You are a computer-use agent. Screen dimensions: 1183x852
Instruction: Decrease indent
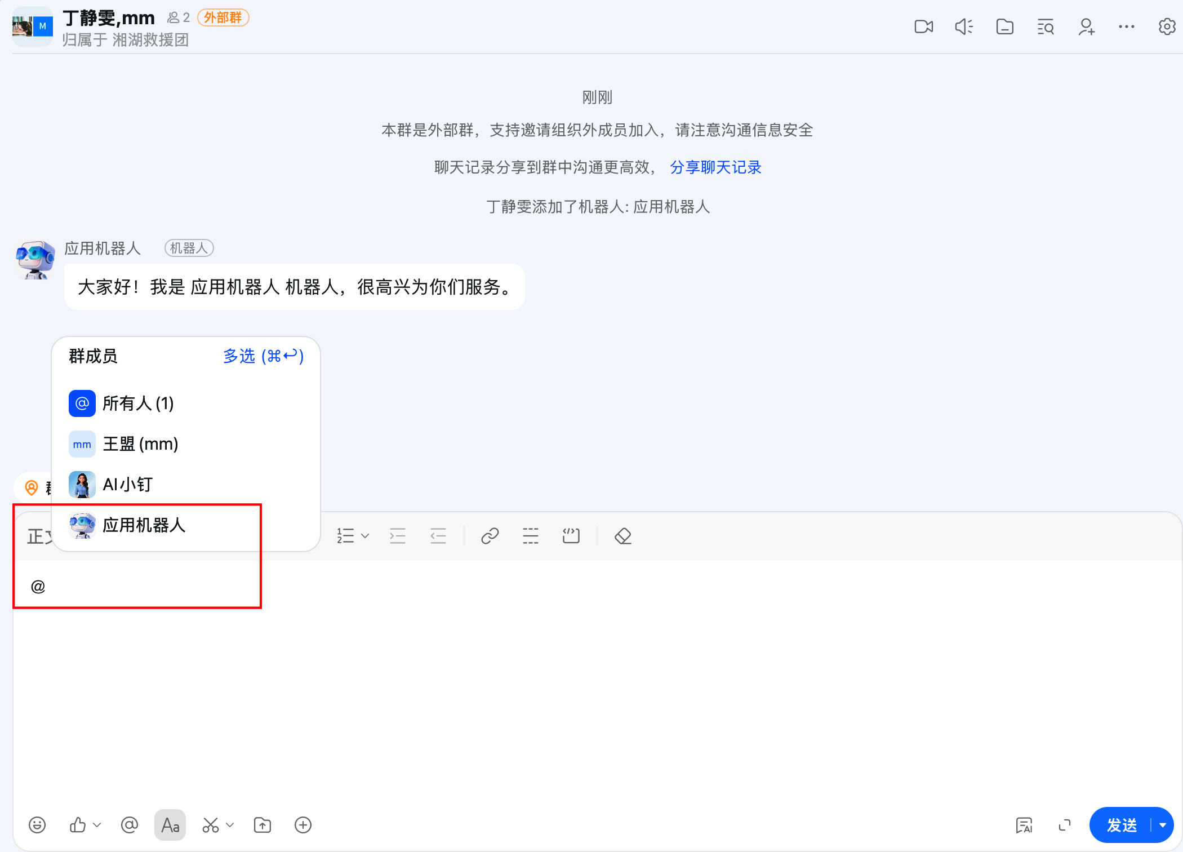click(x=438, y=536)
